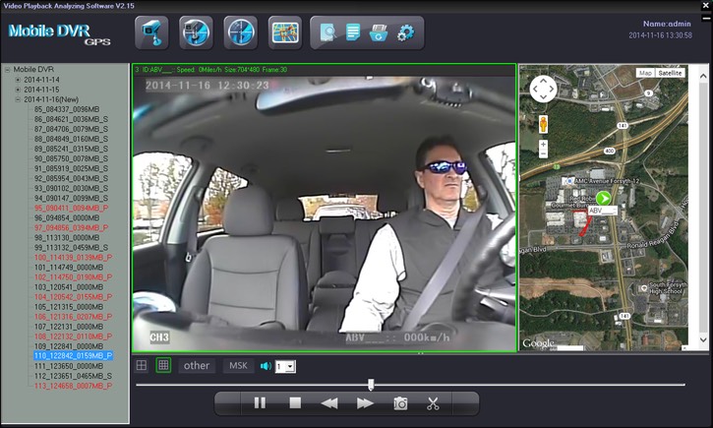The image size is (713, 428).
Task: Switch map to Satellite view
Action: [x=670, y=73]
